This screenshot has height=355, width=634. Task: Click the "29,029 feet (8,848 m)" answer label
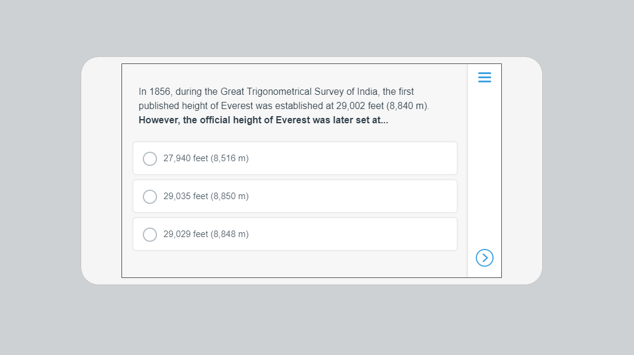coord(206,235)
